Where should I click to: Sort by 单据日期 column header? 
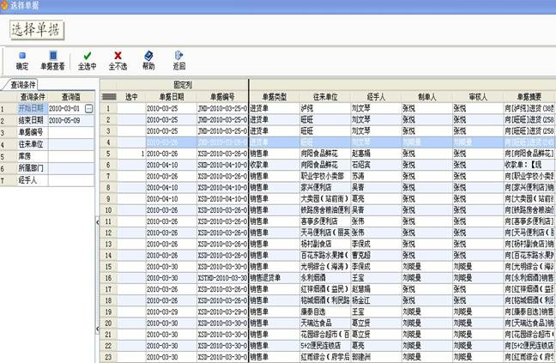pos(172,97)
